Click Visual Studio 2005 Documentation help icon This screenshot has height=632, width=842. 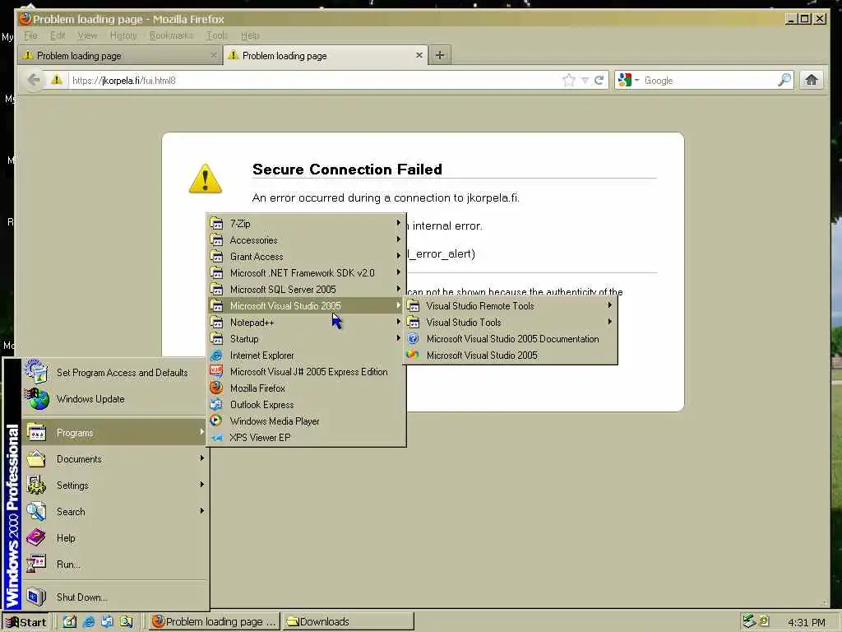(413, 338)
